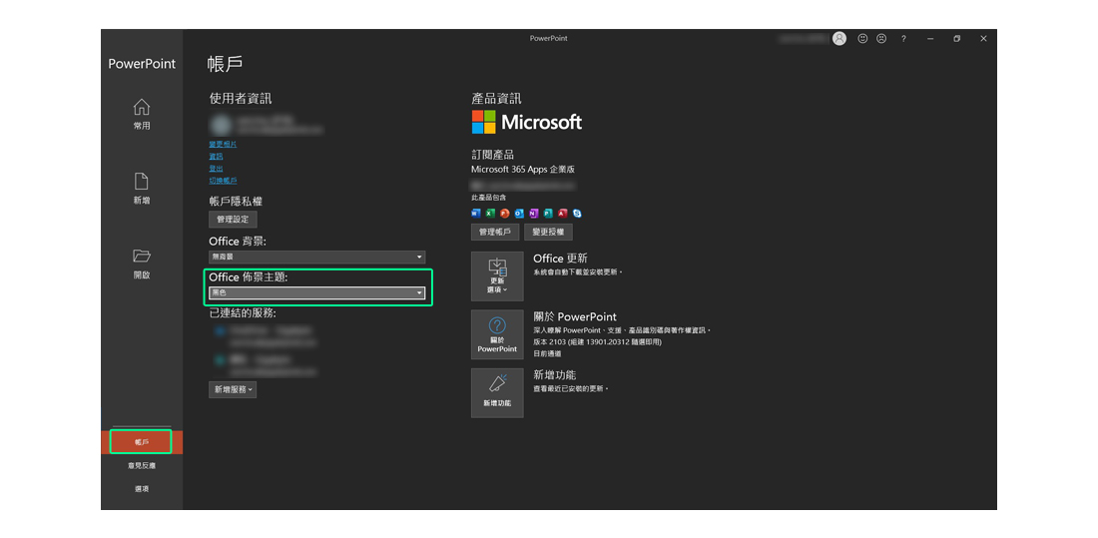The height and width of the screenshot is (538, 1098).
Task: Click the 已連結的服務 heading
Action: point(243,312)
